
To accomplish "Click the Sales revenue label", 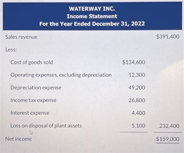I will (x=21, y=37).
